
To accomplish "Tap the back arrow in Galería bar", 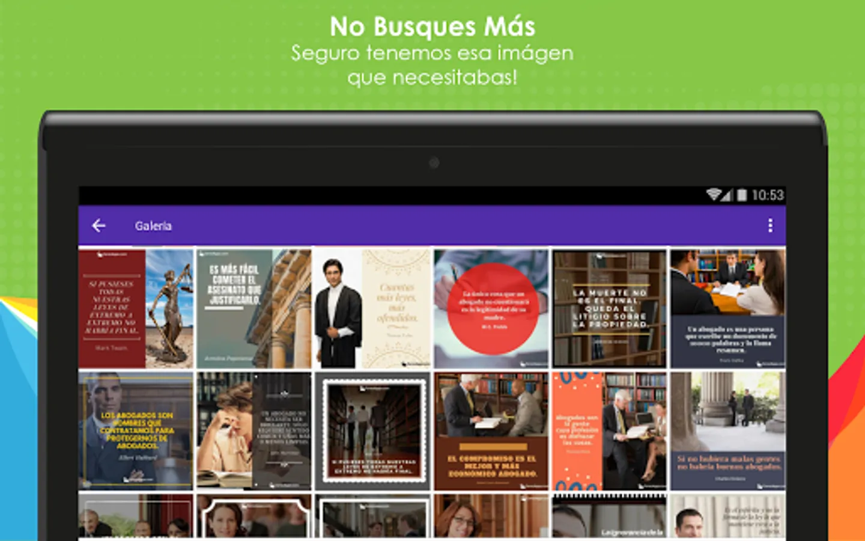I will pos(99,225).
